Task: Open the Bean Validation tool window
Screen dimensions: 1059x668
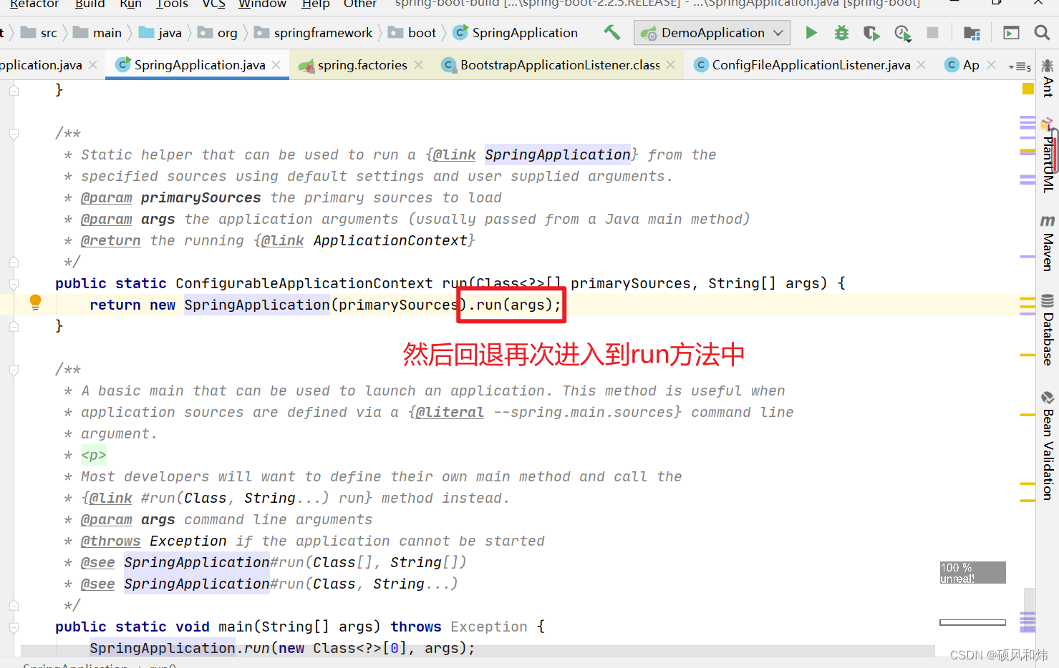Action: coord(1048,445)
